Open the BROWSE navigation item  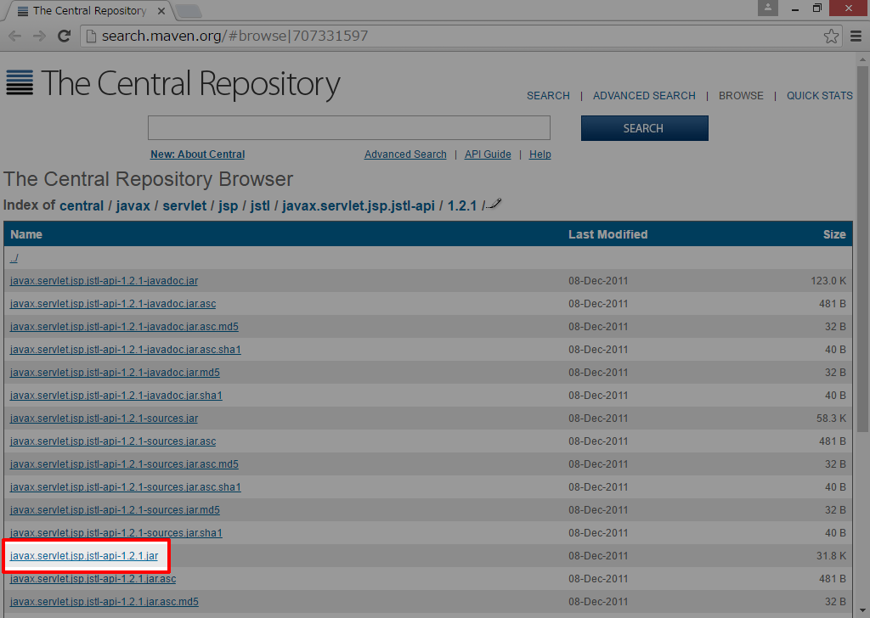pyautogui.click(x=740, y=96)
